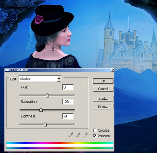Viewport: 157px width, 153px height.
Task: Open the Edit Master dropdown arrow
Action: pyautogui.click(x=59, y=79)
